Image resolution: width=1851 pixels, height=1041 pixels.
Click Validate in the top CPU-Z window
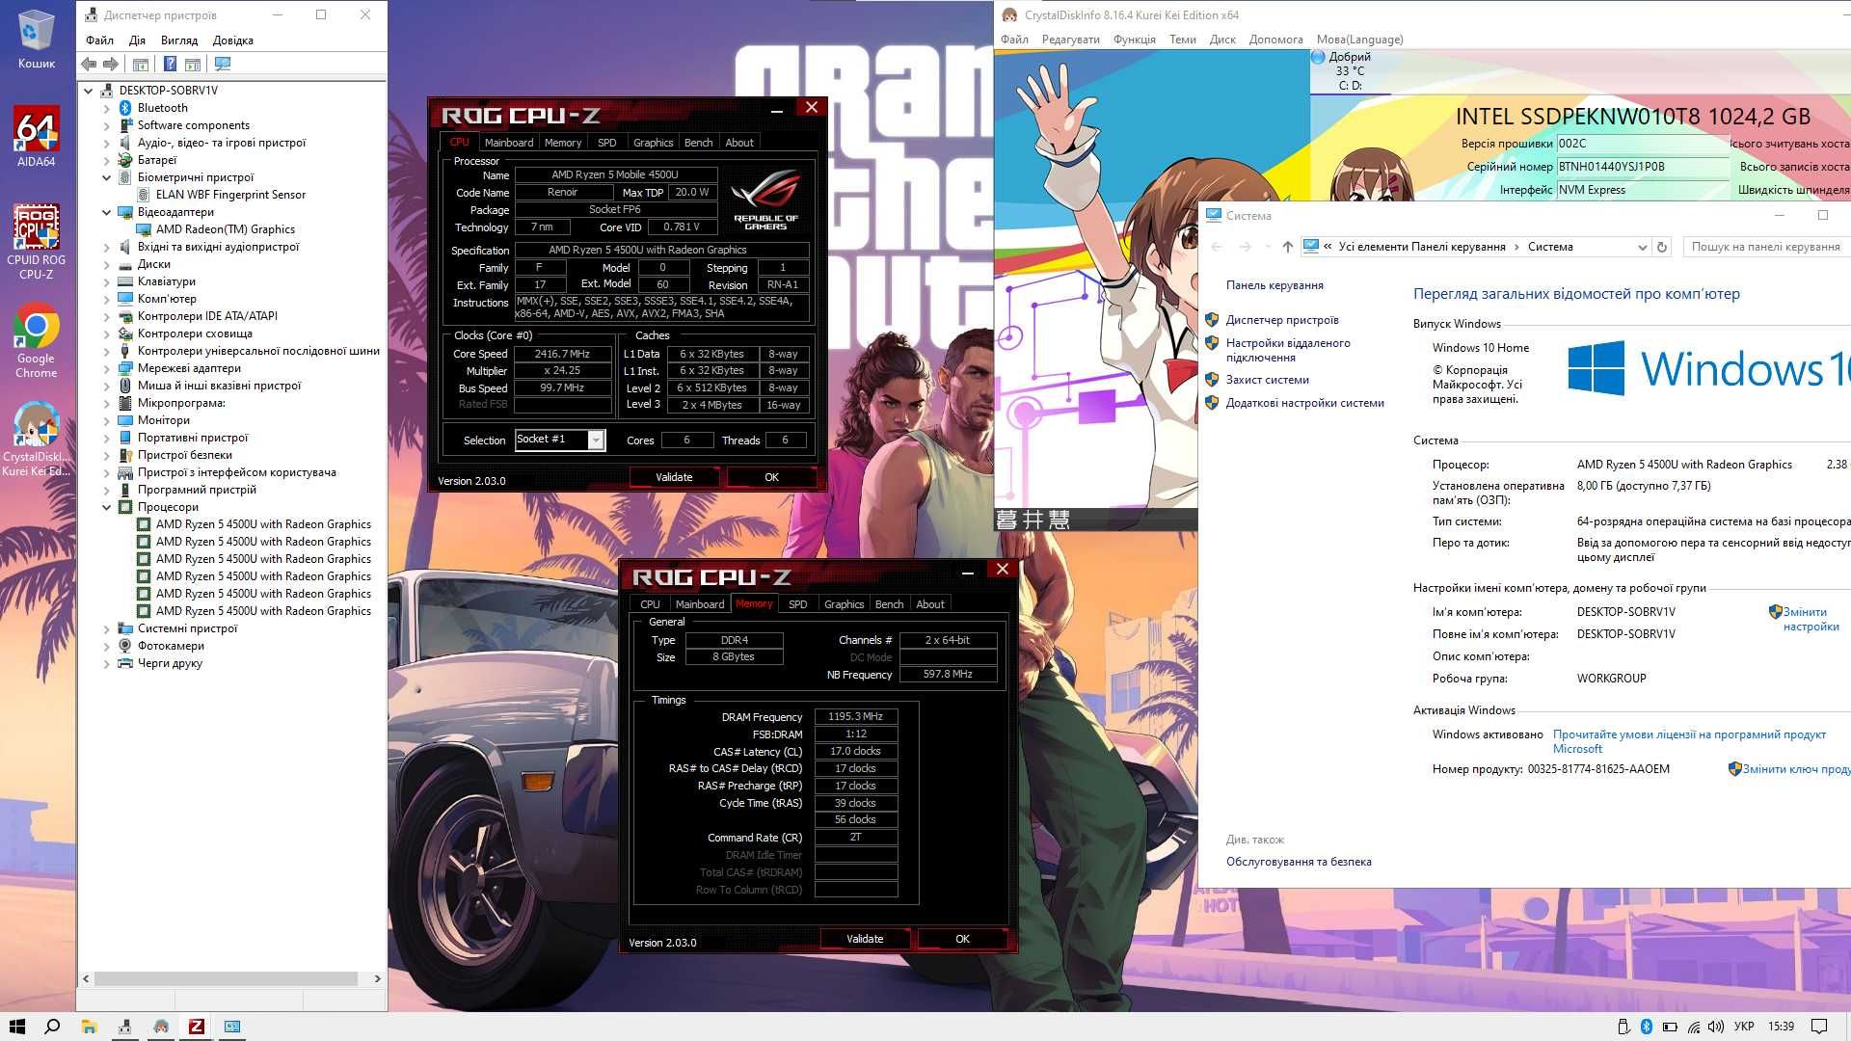pyautogui.click(x=674, y=477)
